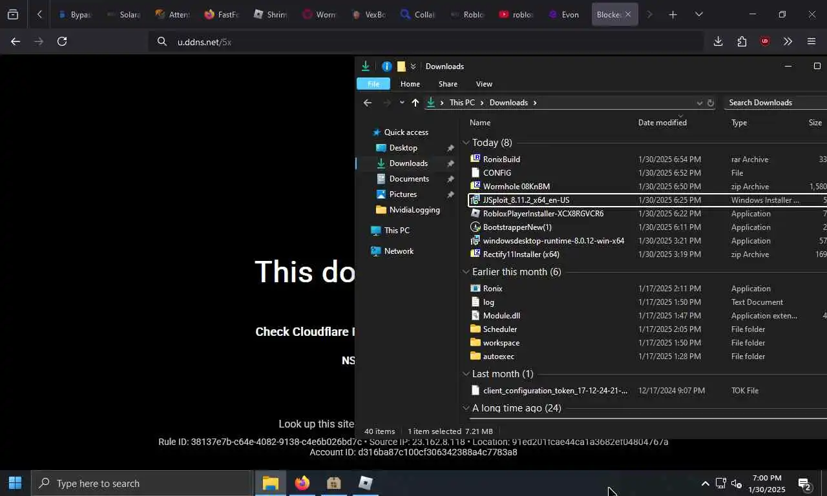Select Documents in navigation pane
This screenshot has width=827, height=496.
(409, 179)
